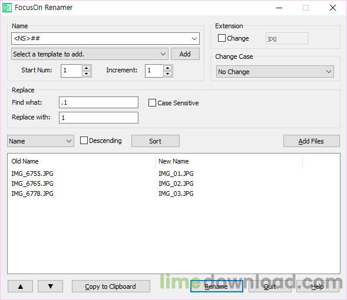Click into the Find what field
This screenshot has width=347, height=300.
[99, 102]
